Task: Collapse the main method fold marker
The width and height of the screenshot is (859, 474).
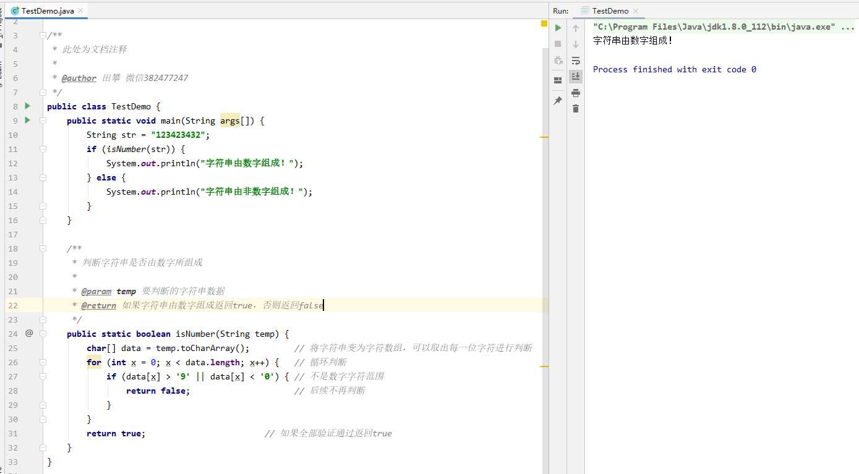Action: tap(43, 121)
